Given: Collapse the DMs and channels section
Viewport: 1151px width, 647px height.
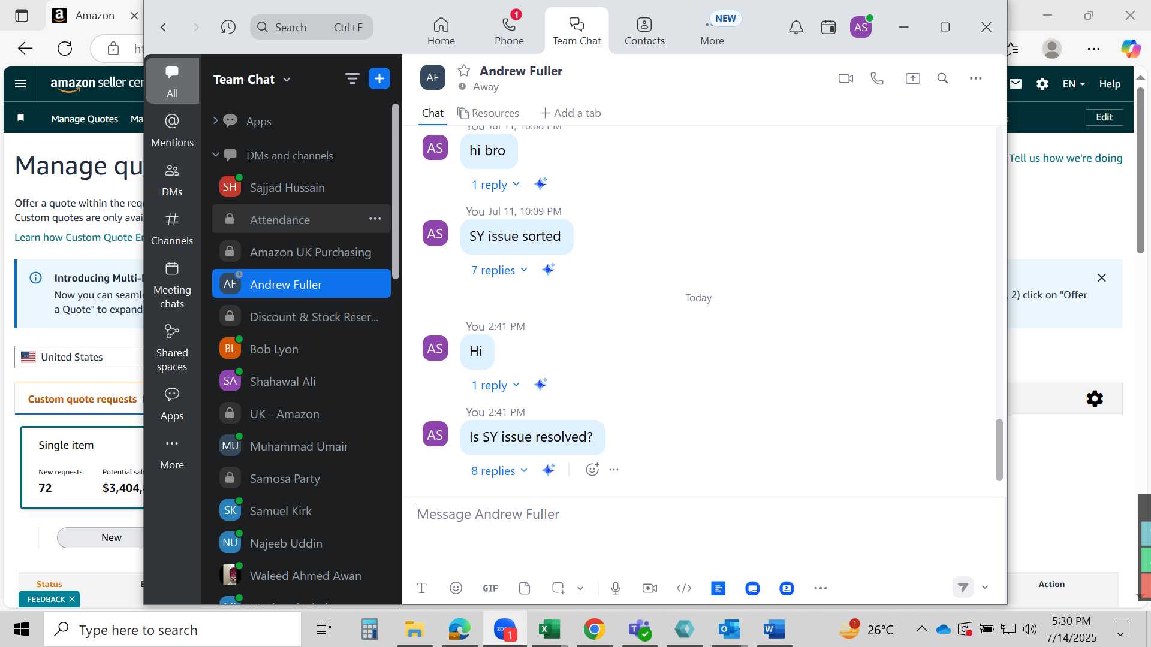Looking at the screenshot, I should pyautogui.click(x=215, y=155).
